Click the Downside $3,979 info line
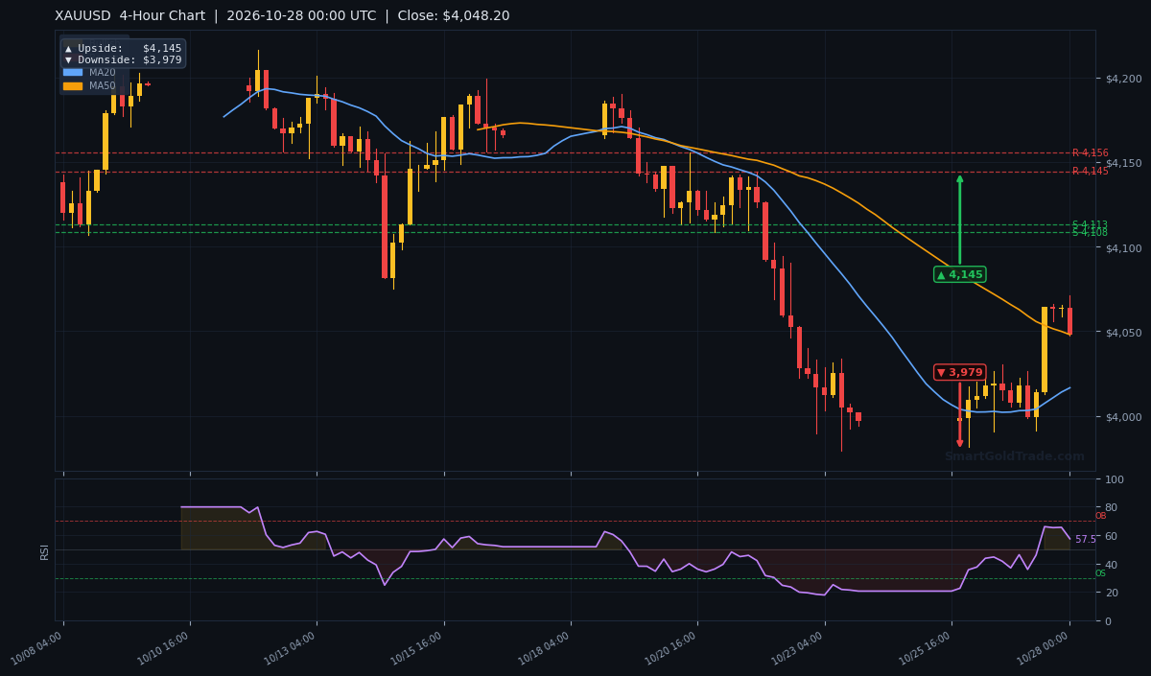The image size is (1151, 676). pos(123,59)
